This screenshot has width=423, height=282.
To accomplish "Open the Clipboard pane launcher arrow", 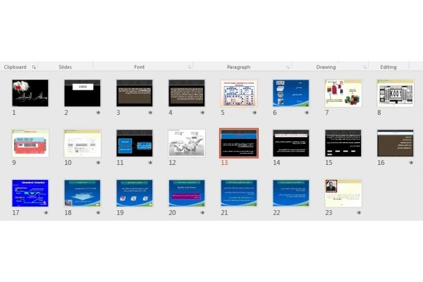I will 34,67.
